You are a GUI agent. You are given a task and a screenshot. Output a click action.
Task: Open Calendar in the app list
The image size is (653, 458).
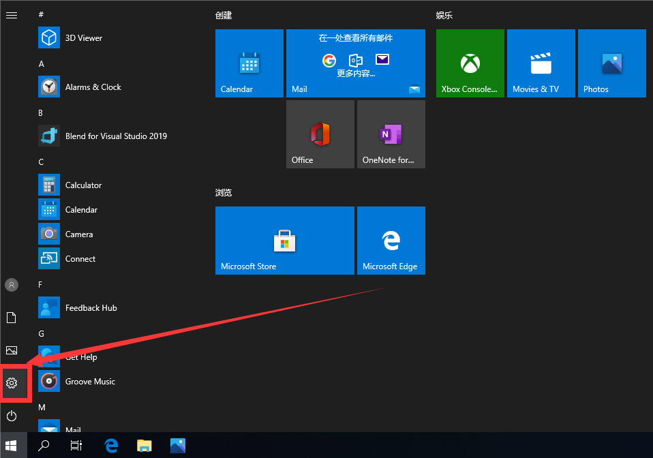(x=117, y=209)
